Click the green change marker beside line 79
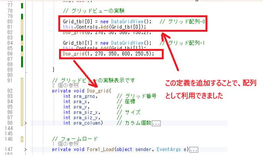This screenshot has height=161, width=263. [x=22, y=16]
